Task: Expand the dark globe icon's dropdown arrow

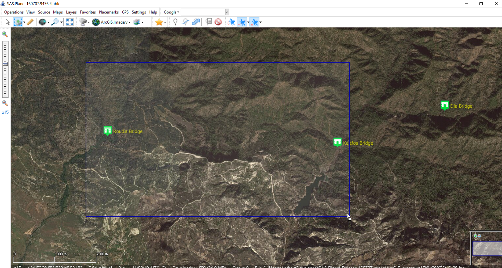Action: pyautogui.click(x=48, y=22)
